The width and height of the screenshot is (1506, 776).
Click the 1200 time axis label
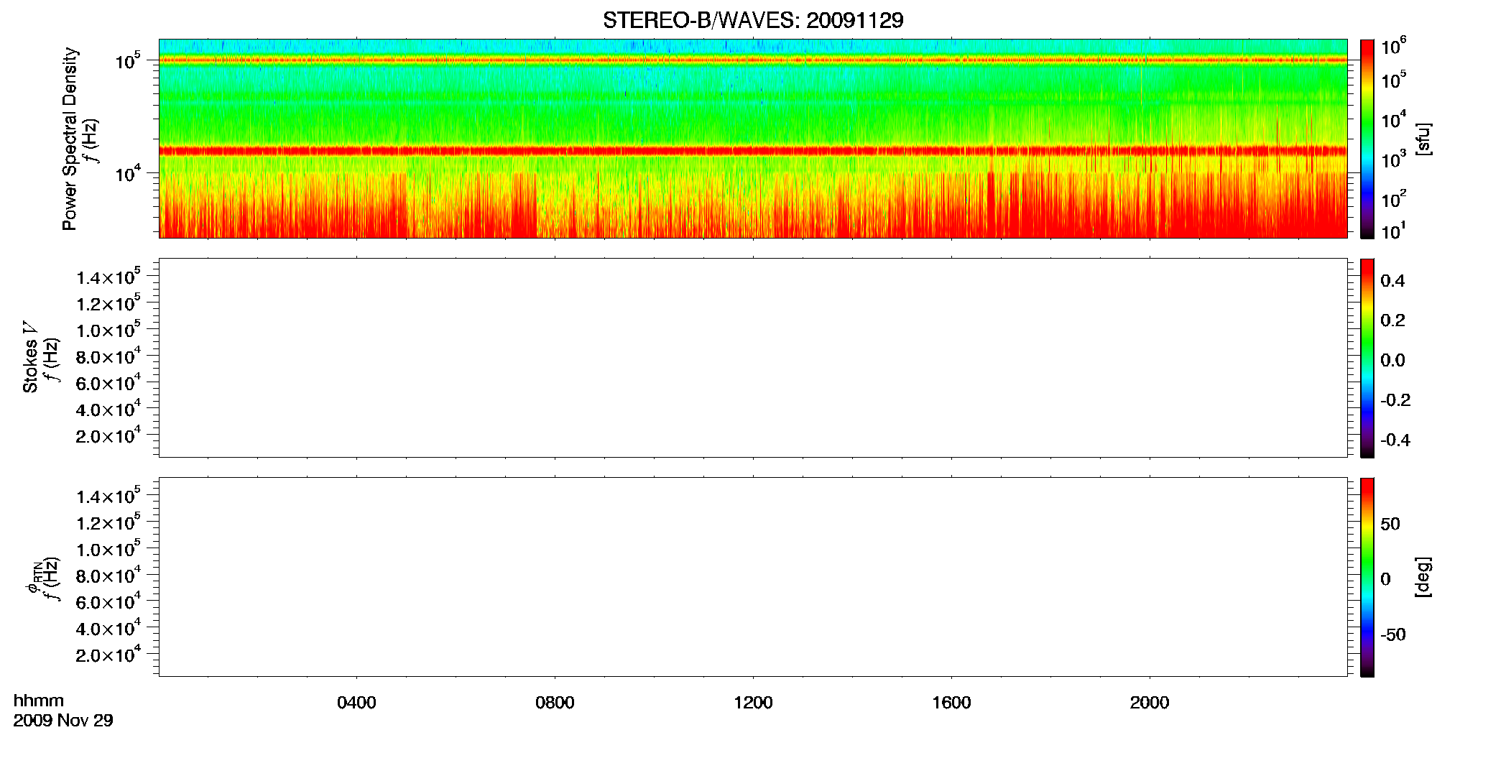[753, 703]
